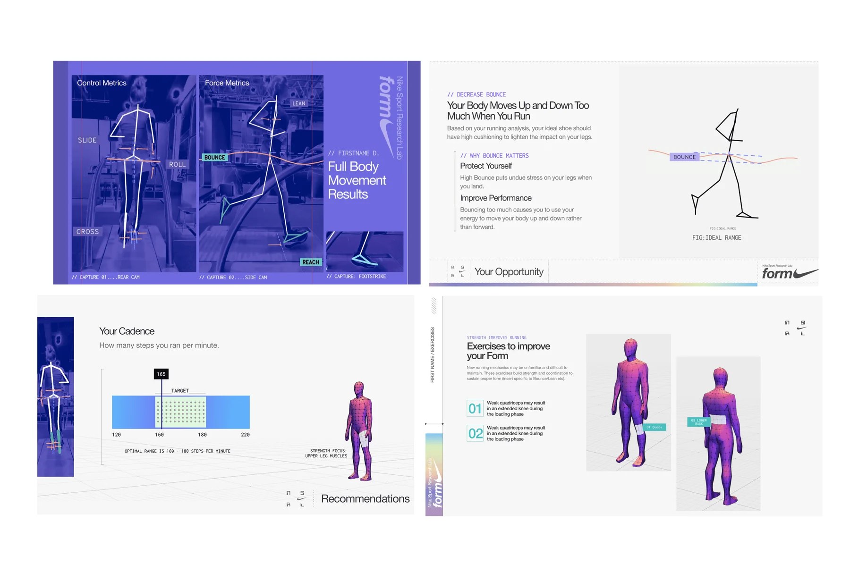This screenshot has height=573, width=850.
Task: Click the Force Metrics heading
Action: pos(227,83)
